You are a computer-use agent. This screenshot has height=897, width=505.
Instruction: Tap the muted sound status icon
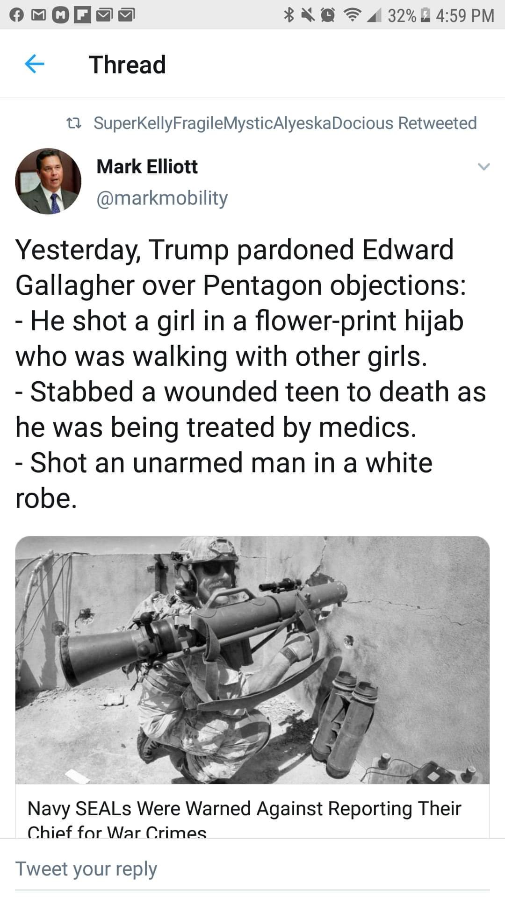coord(308,15)
